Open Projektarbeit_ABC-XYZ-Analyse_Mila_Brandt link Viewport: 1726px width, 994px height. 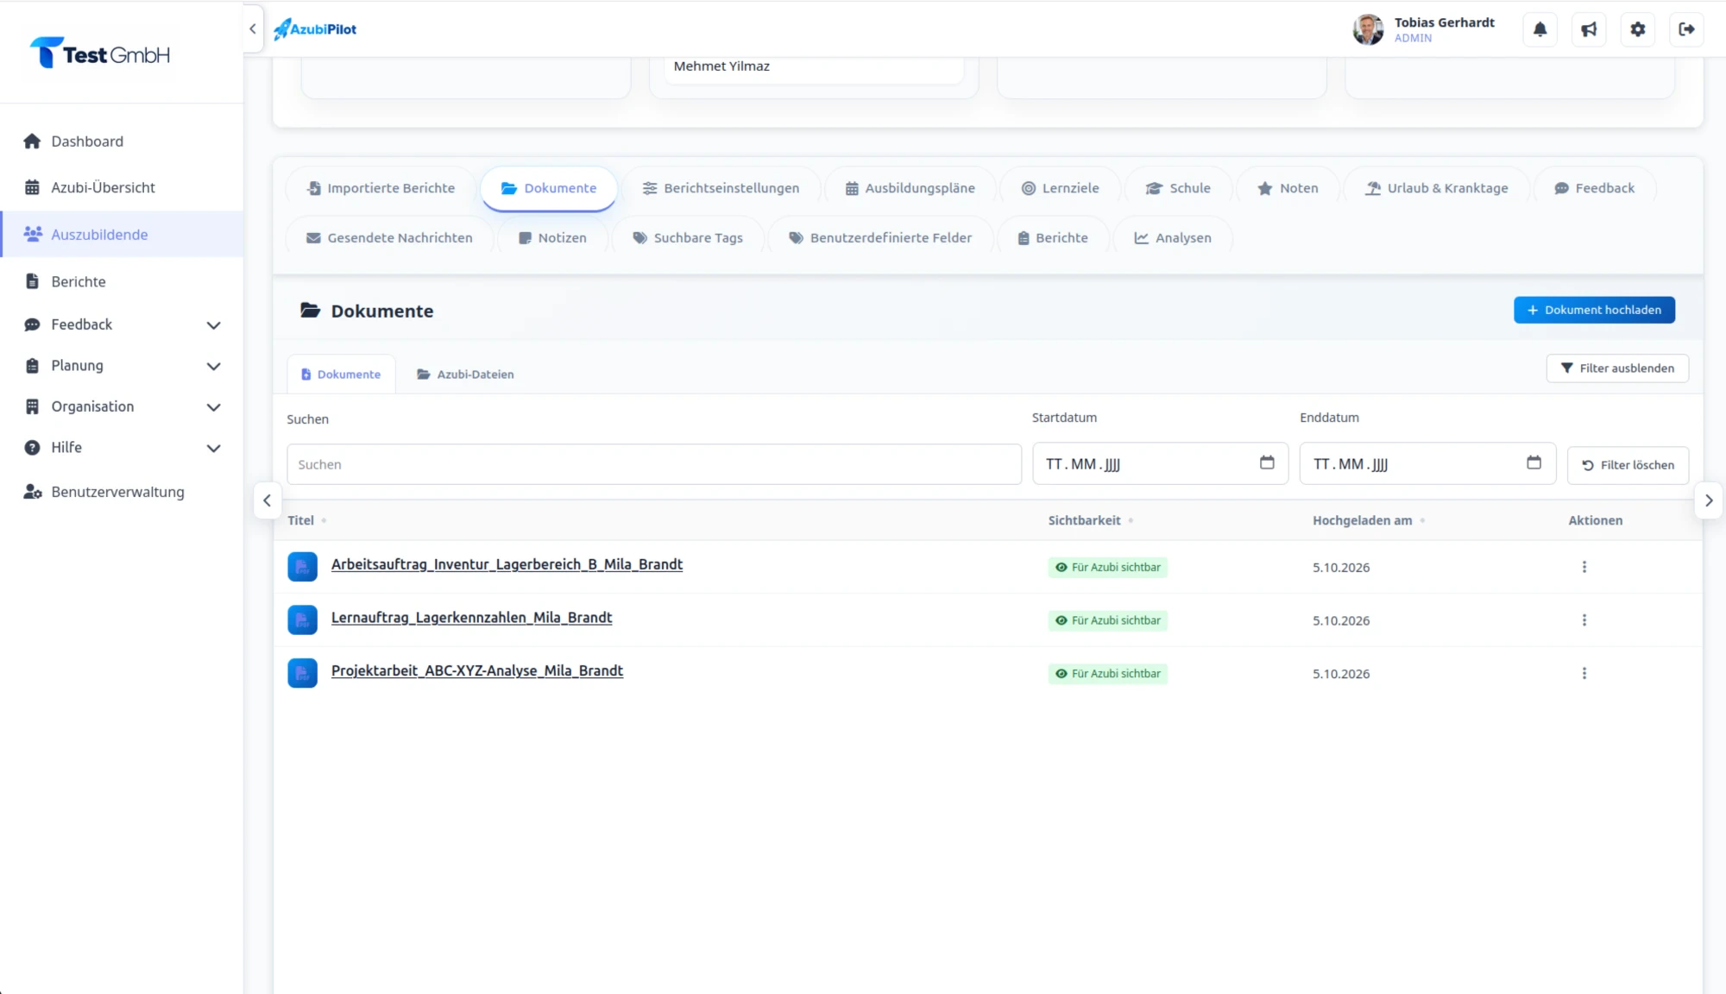pos(477,671)
